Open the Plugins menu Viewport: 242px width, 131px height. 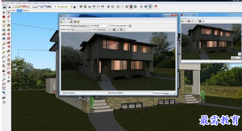coord(43,3)
